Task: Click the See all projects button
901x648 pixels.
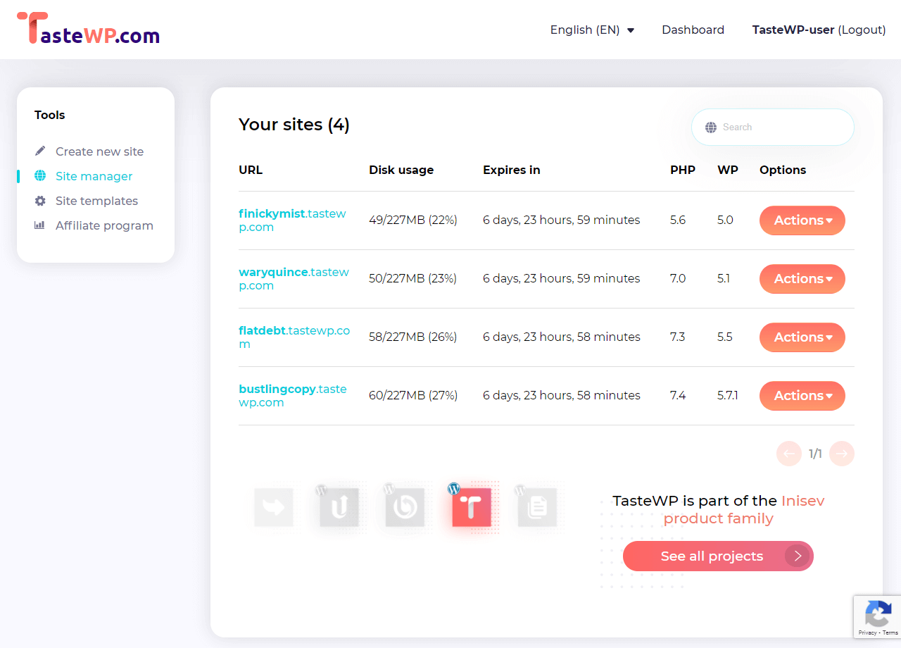Action: pos(718,556)
